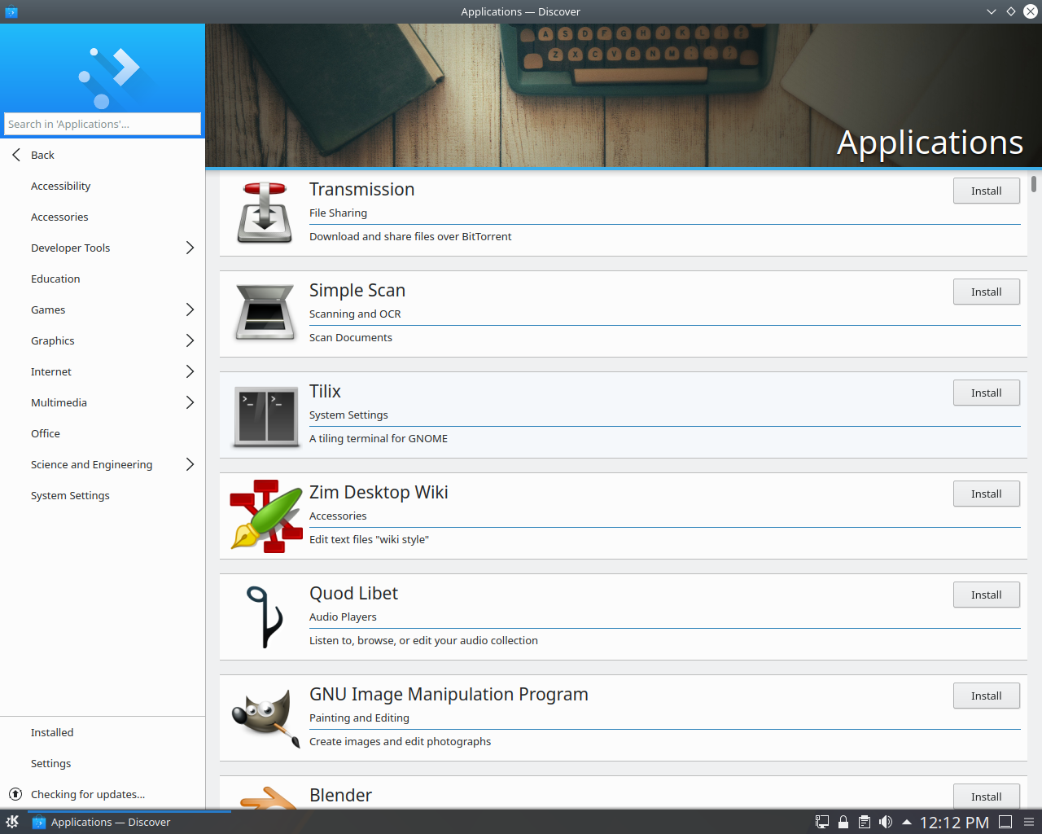Image resolution: width=1042 pixels, height=834 pixels.
Task: Expand the Internet category arrow
Action: 190,371
